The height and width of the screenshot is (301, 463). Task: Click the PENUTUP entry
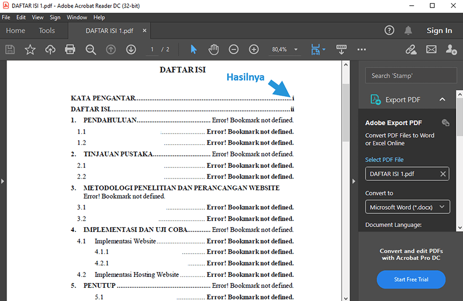pyautogui.click(x=182, y=285)
